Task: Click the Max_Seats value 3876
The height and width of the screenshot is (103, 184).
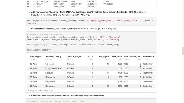Action: point(120,86)
